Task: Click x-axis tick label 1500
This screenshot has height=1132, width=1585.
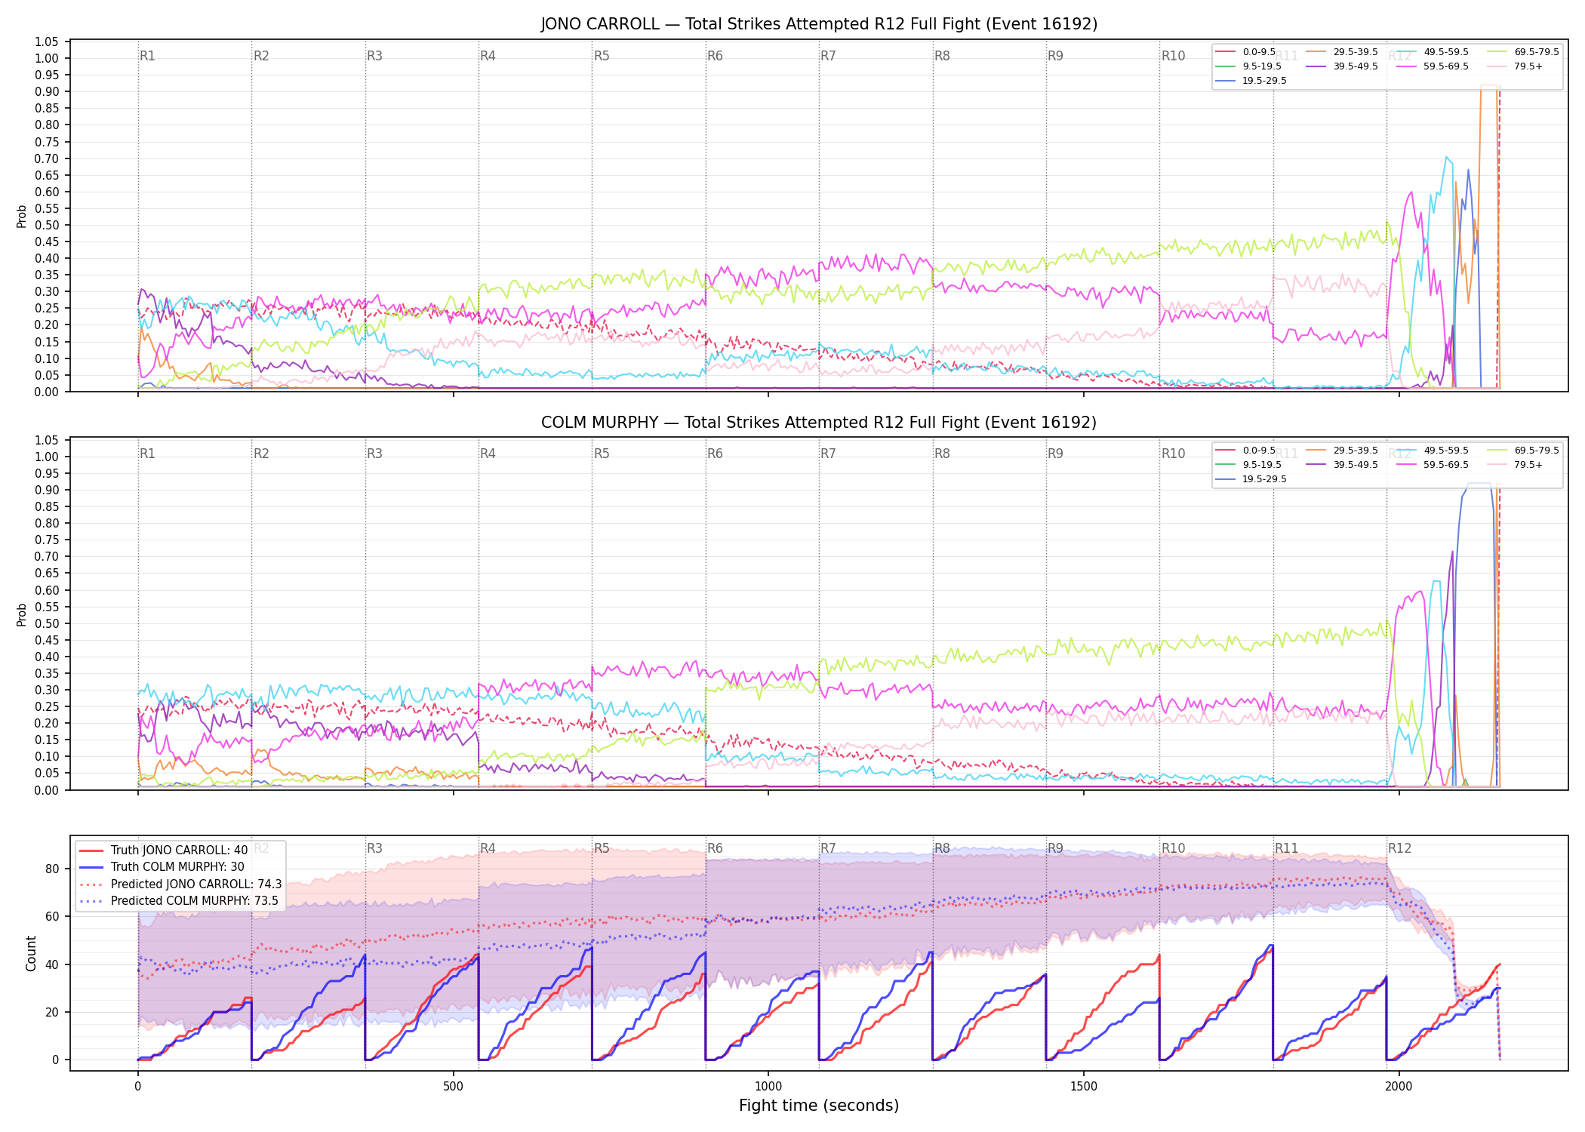Action: tap(1084, 1087)
